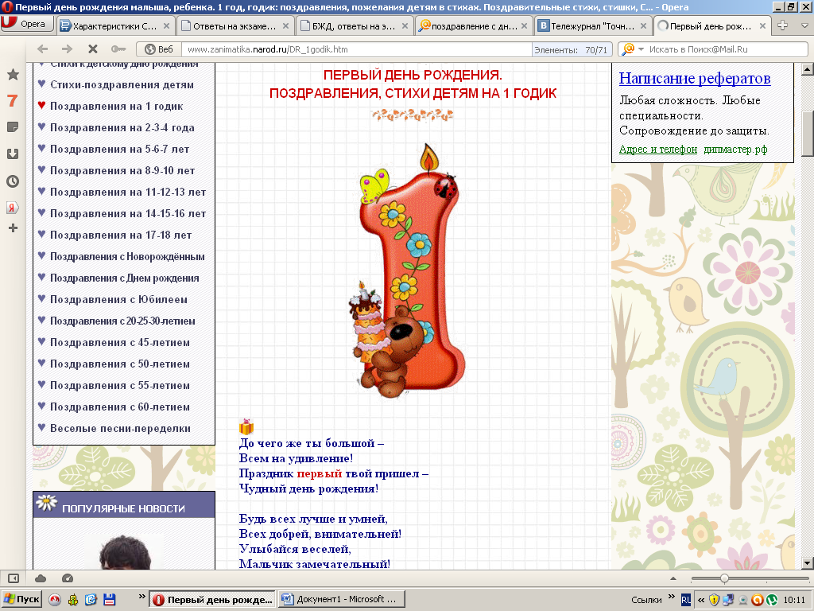Open Поздравления на 1 годик link
This screenshot has width=814, height=611.
click(116, 106)
